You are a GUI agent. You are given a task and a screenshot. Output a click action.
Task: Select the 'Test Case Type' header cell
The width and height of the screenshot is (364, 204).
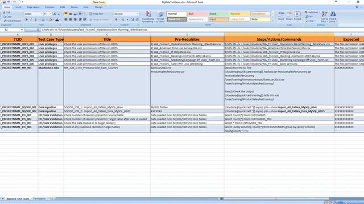[51, 39]
